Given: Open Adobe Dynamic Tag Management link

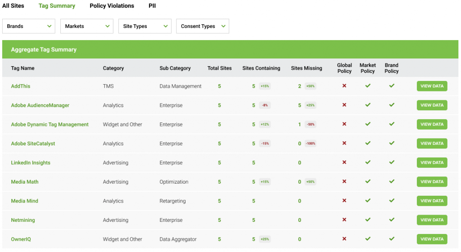Looking at the screenshot, I should tap(50, 125).
